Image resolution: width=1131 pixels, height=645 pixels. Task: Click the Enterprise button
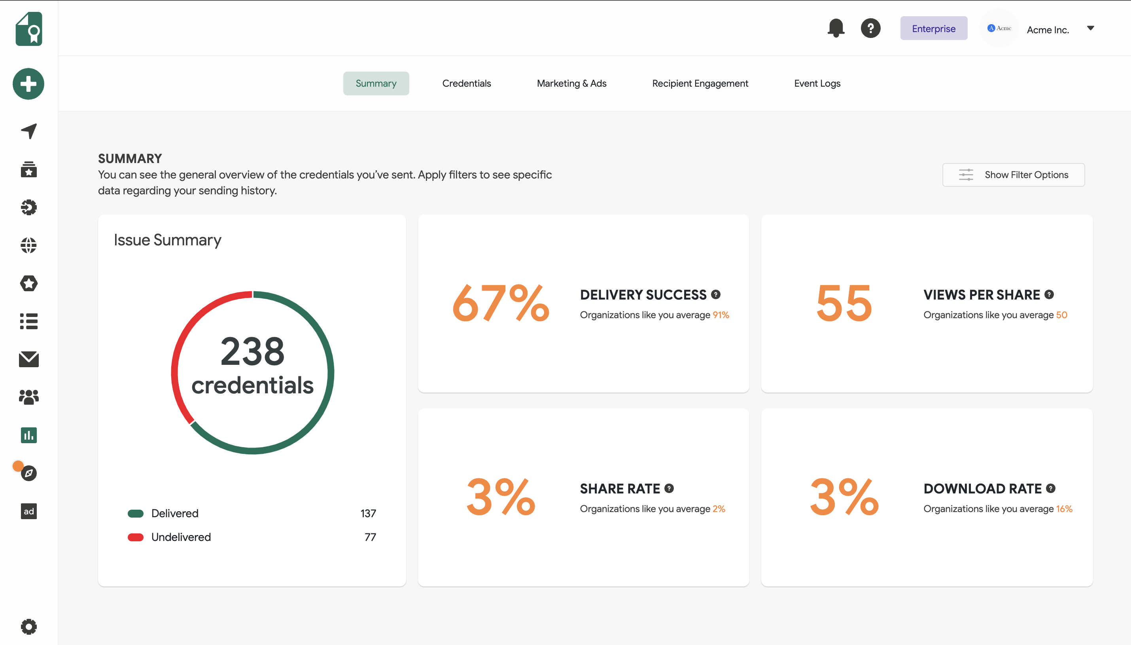pos(934,28)
